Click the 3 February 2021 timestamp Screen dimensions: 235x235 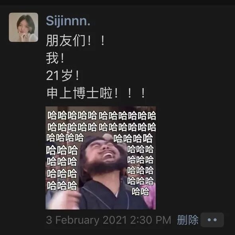click(86, 220)
